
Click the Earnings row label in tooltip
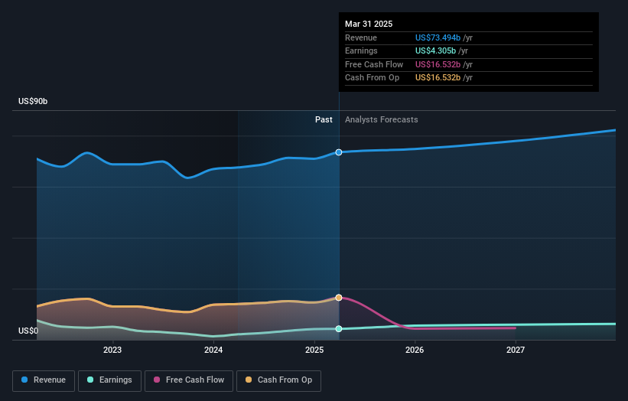(361, 51)
